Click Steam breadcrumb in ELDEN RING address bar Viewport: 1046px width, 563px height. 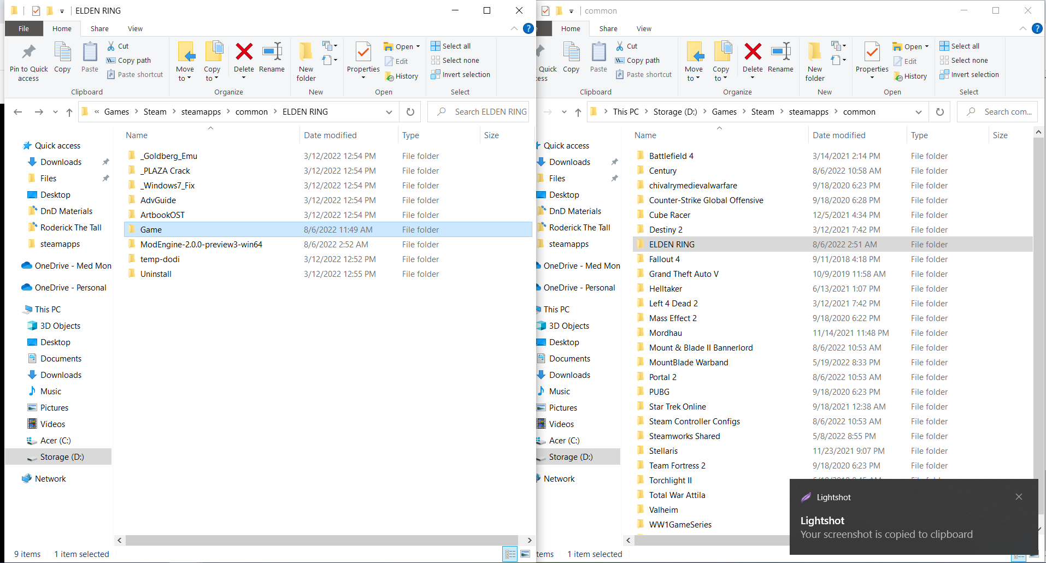coord(155,112)
